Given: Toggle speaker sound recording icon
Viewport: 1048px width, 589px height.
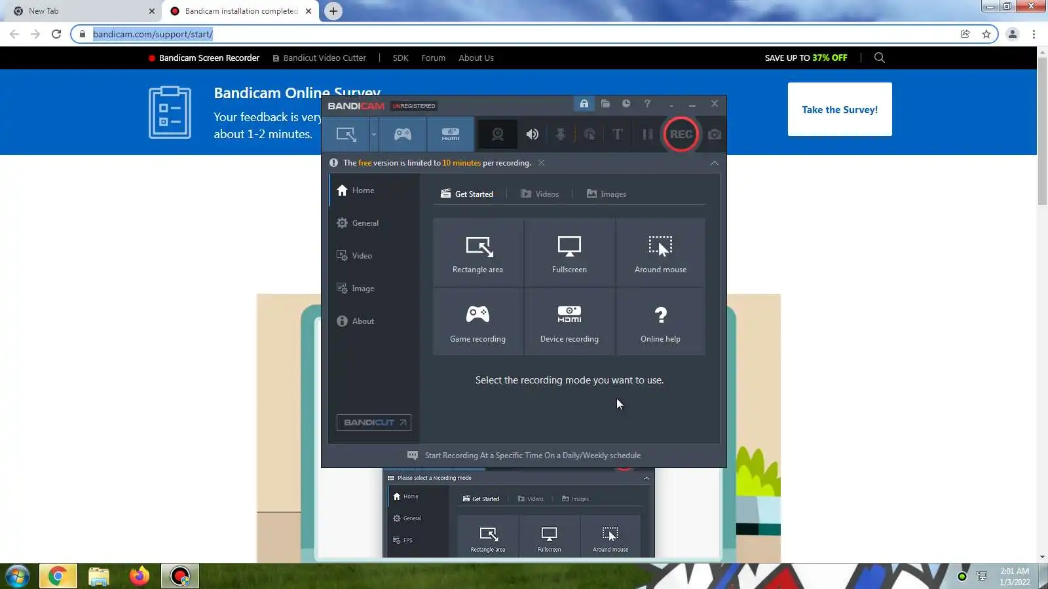Looking at the screenshot, I should [x=533, y=134].
